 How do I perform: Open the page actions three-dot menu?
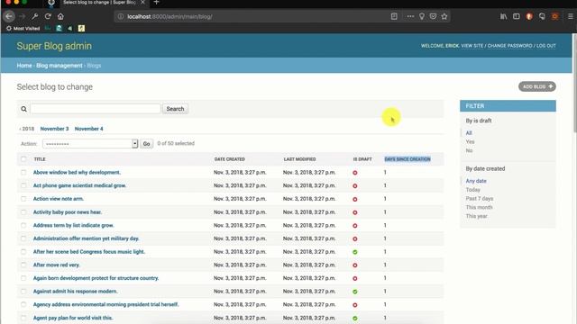point(410,16)
